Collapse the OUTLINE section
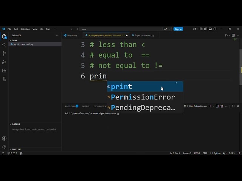The height and width of the screenshot is (181, 242). (10, 124)
